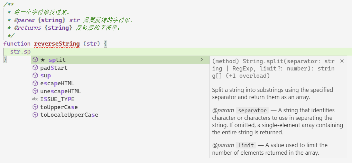Select the ISSUE_TYPE completion text
352x163 pixels.
[x=57, y=99]
